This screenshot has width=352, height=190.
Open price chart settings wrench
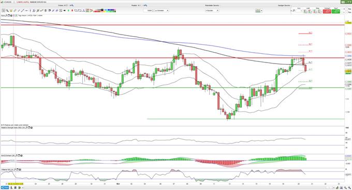tap(7, 15)
